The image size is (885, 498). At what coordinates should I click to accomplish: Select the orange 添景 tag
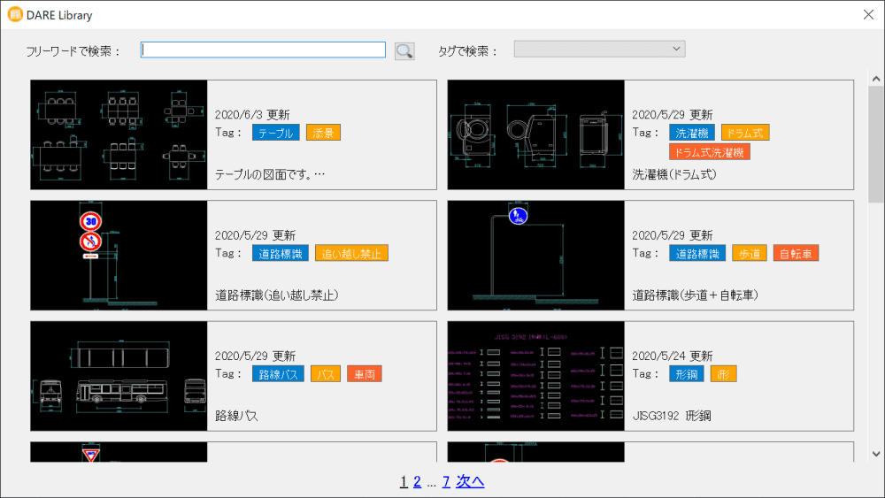pos(323,133)
